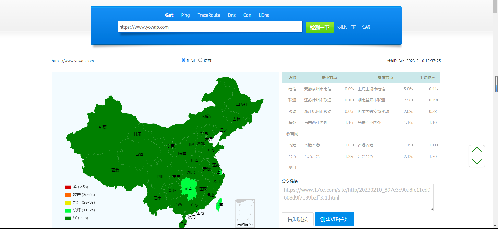Click the 最慢节点 column header
Viewport: 498px width, 229px height.
pyautogui.click(x=385, y=78)
